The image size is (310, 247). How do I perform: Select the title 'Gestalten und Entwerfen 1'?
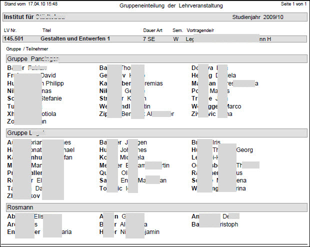[75, 38]
